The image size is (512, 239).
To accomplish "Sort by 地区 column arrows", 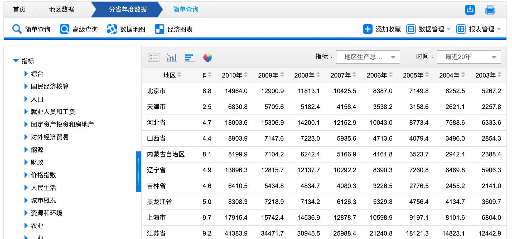I will [x=179, y=75].
